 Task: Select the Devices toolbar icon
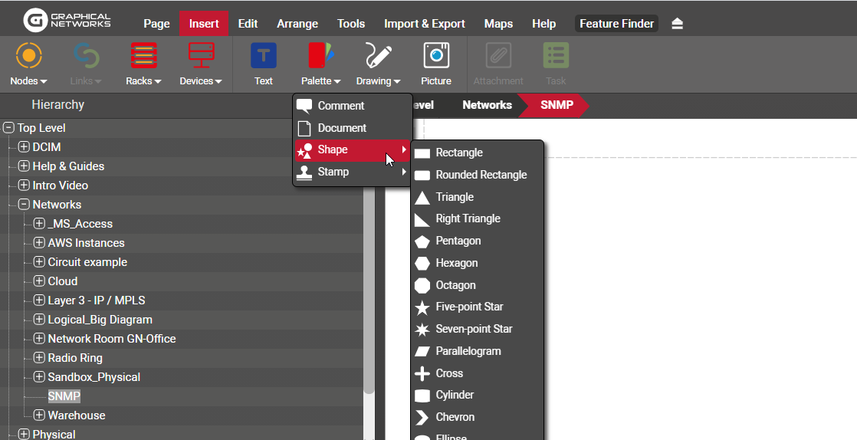click(x=201, y=57)
